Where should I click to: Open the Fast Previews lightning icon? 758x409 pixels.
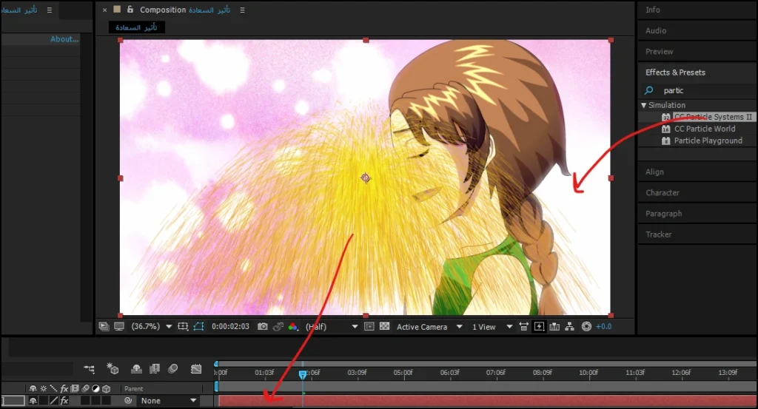click(x=539, y=326)
